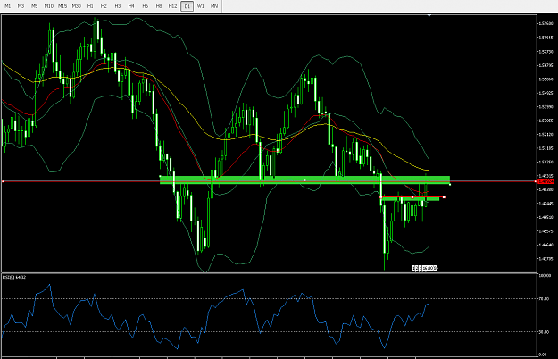Image resolution: width=558 pixels, height=359 pixels.
Task: Switch chart to H2 timeframe
Action: 104,6
